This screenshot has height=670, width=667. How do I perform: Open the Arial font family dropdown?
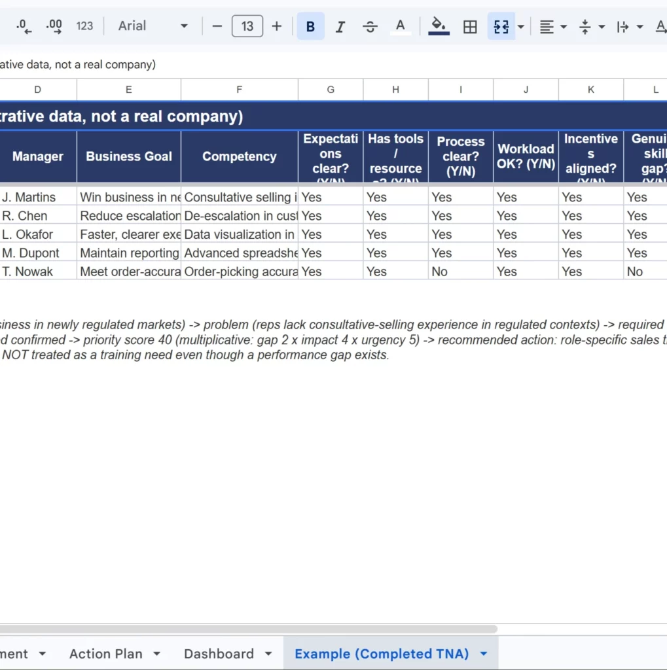(153, 26)
